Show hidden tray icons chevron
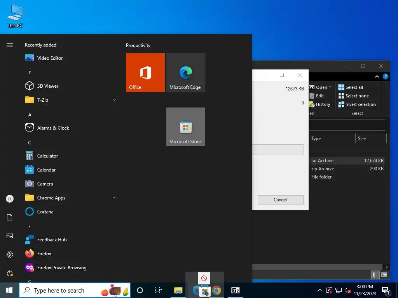The height and width of the screenshot is (298, 398). click(x=320, y=290)
